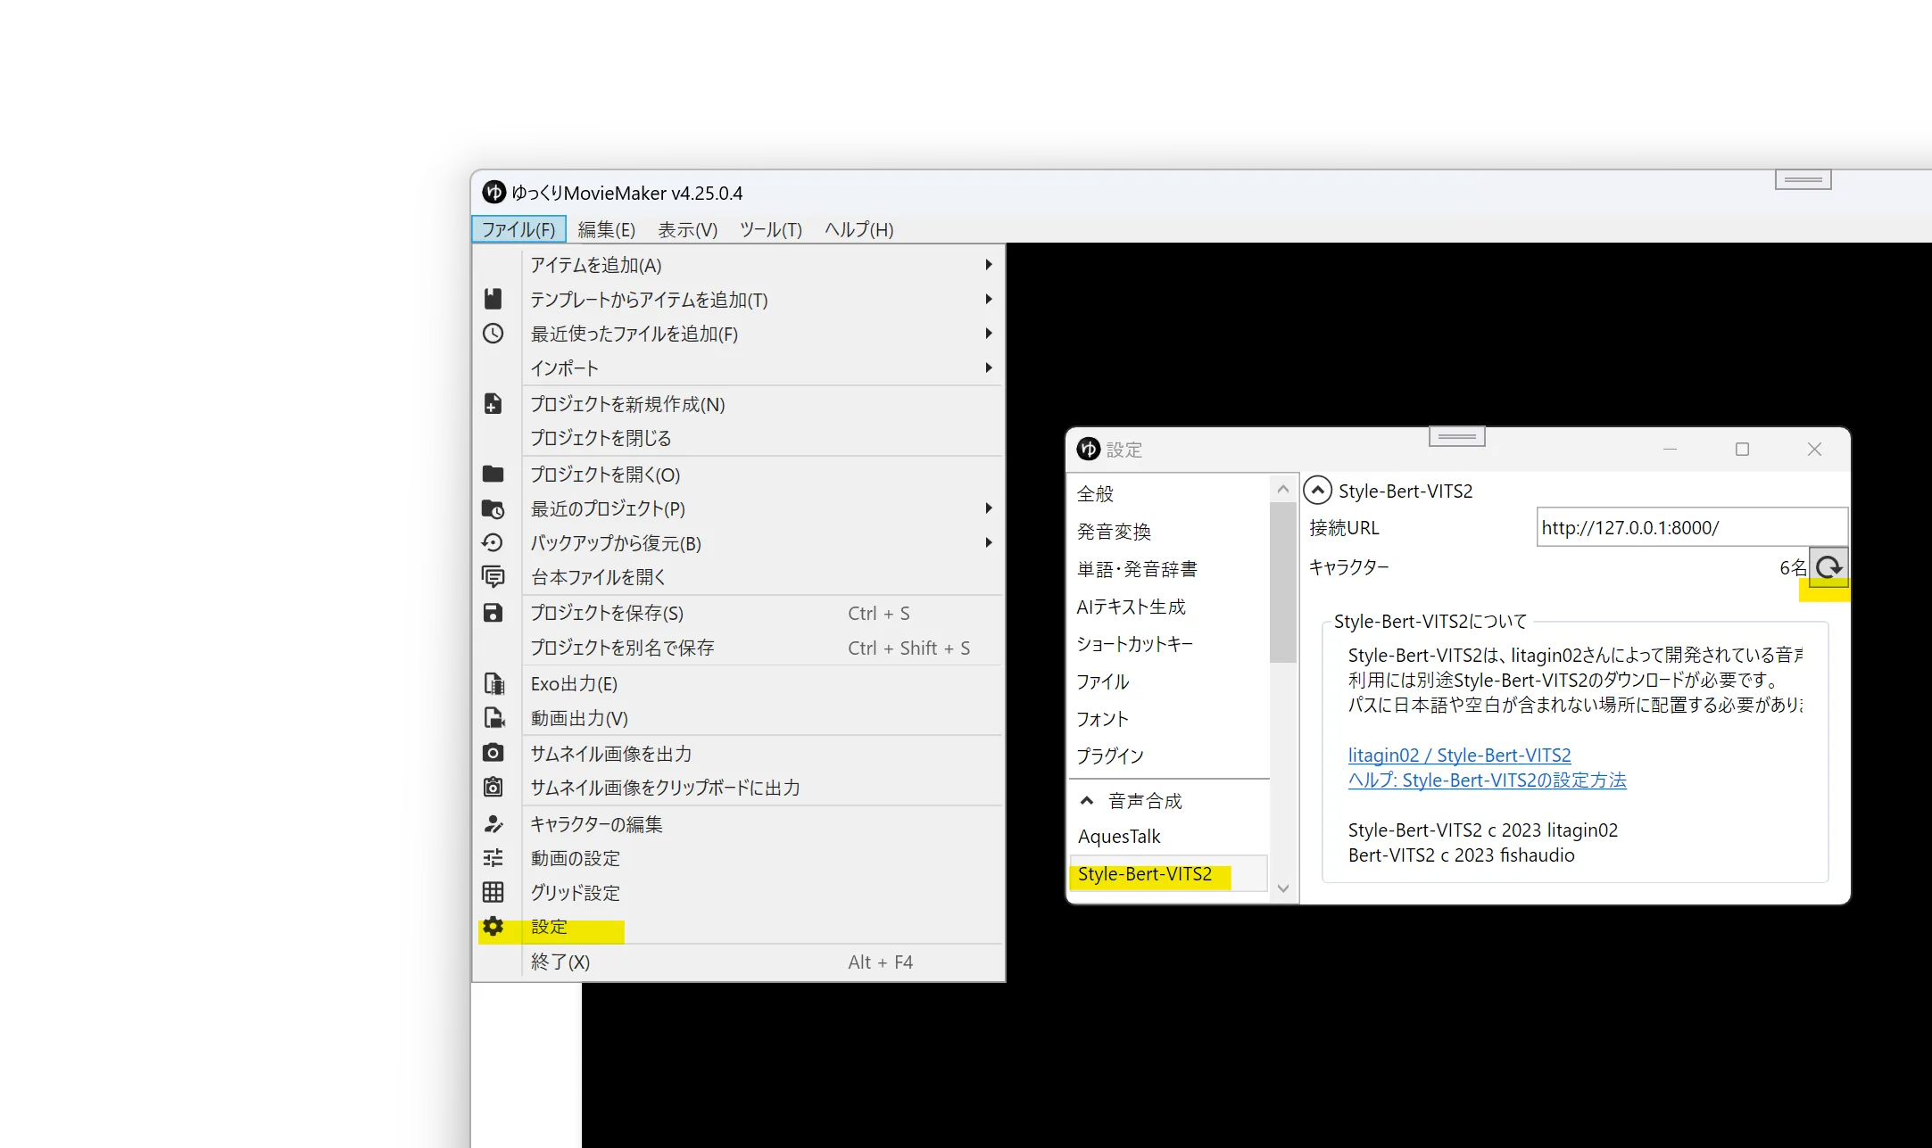Click the video settings sliders icon

pos(493,858)
